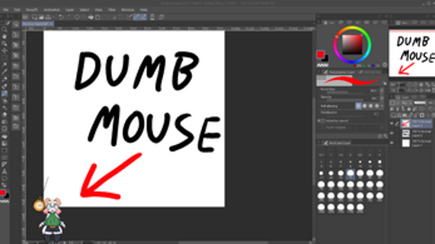The height and width of the screenshot is (244, 435).
Task: Enable the Adjust by speed checkbox
Action: [x=320, y=121]
